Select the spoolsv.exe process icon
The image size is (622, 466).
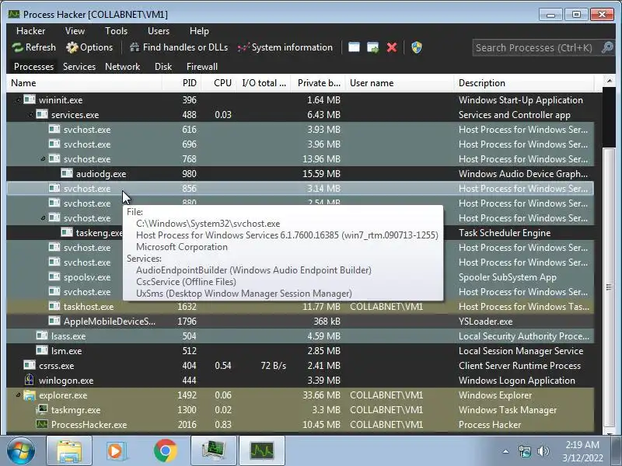coord(54,276)
